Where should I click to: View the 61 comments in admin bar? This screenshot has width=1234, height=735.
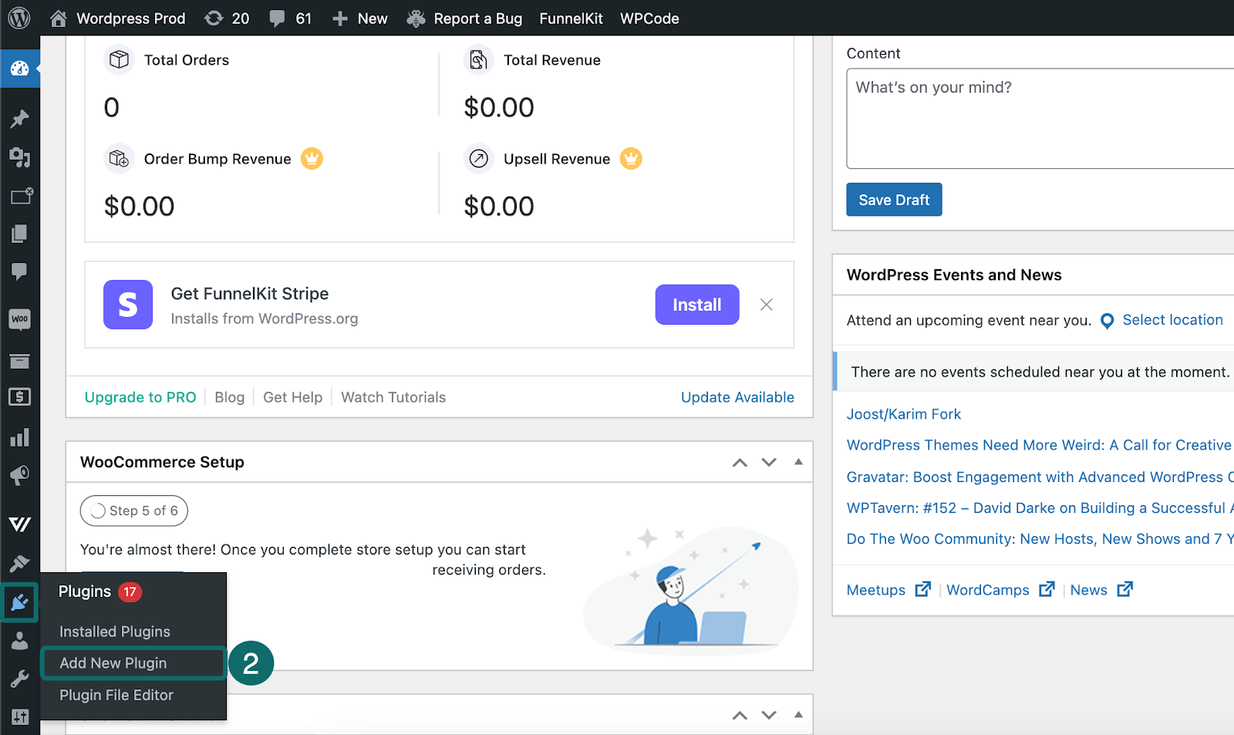click(290, 18)
